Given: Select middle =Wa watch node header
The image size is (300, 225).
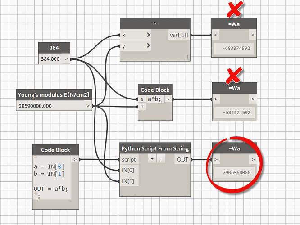Looking at the screenshot, I should click(x=235, y=88).
